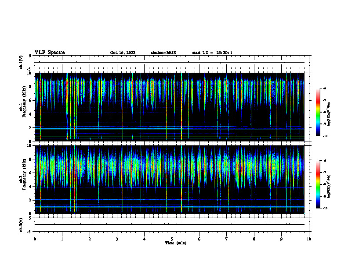Viewport: 348px width, 268px height.
Task: Click the '6' kHz tick on ch.2 frequency axis
Action: pos(31,173)
